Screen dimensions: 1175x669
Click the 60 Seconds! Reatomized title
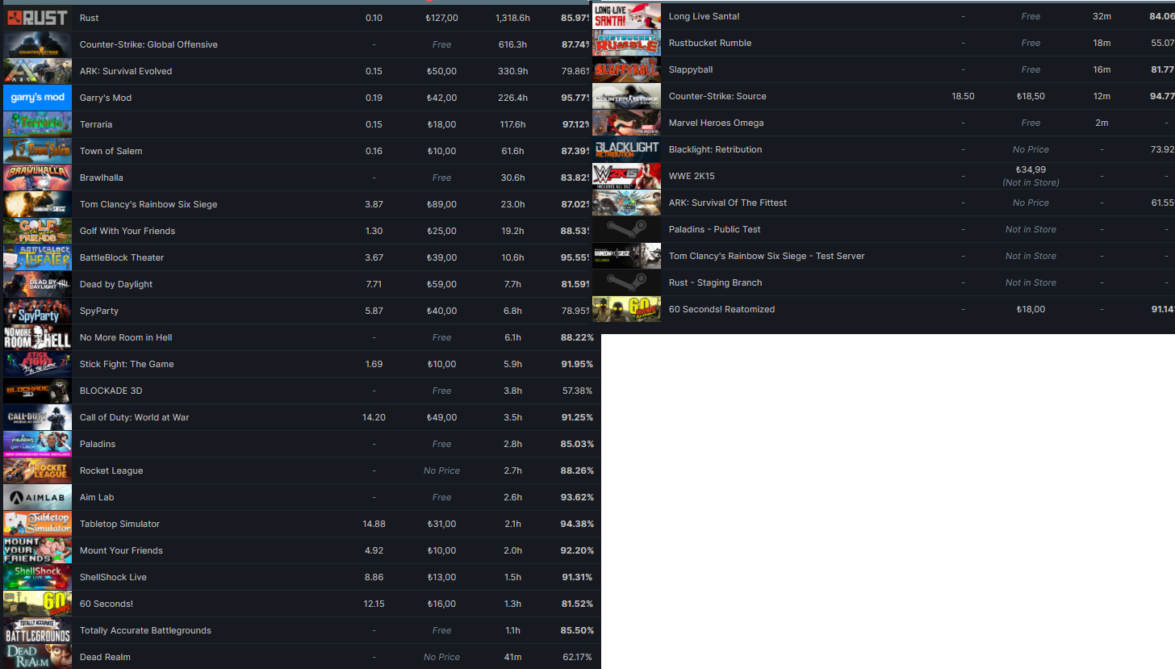721,309
